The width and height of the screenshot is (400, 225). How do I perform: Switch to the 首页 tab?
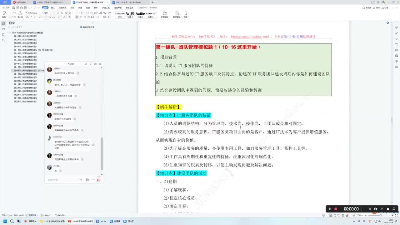(5, 2)
